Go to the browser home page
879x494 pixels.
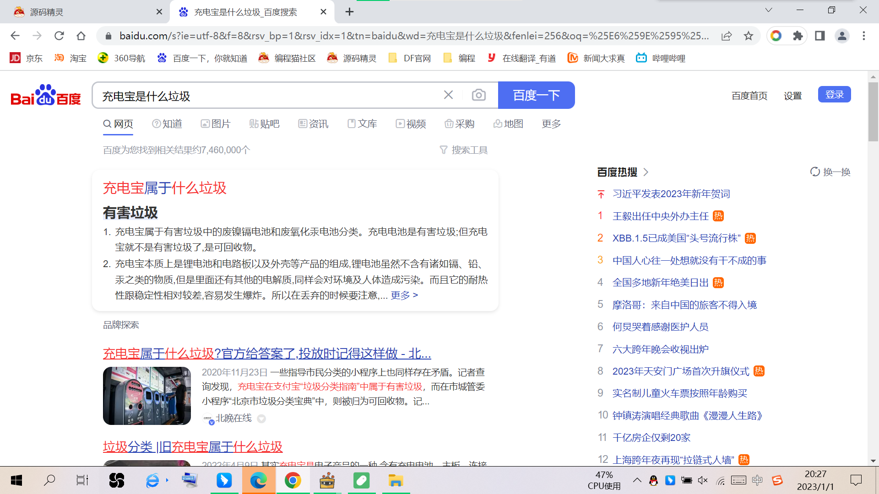coord(81,36)
